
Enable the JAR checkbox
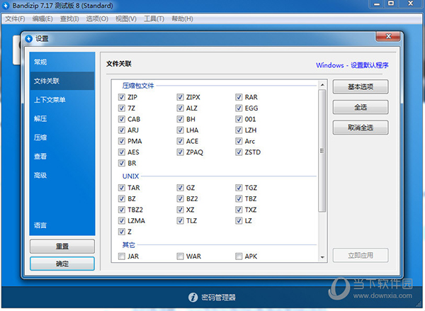(x=122, y=256)
